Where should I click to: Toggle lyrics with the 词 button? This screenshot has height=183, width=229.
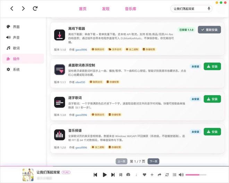tap(121, 175)
